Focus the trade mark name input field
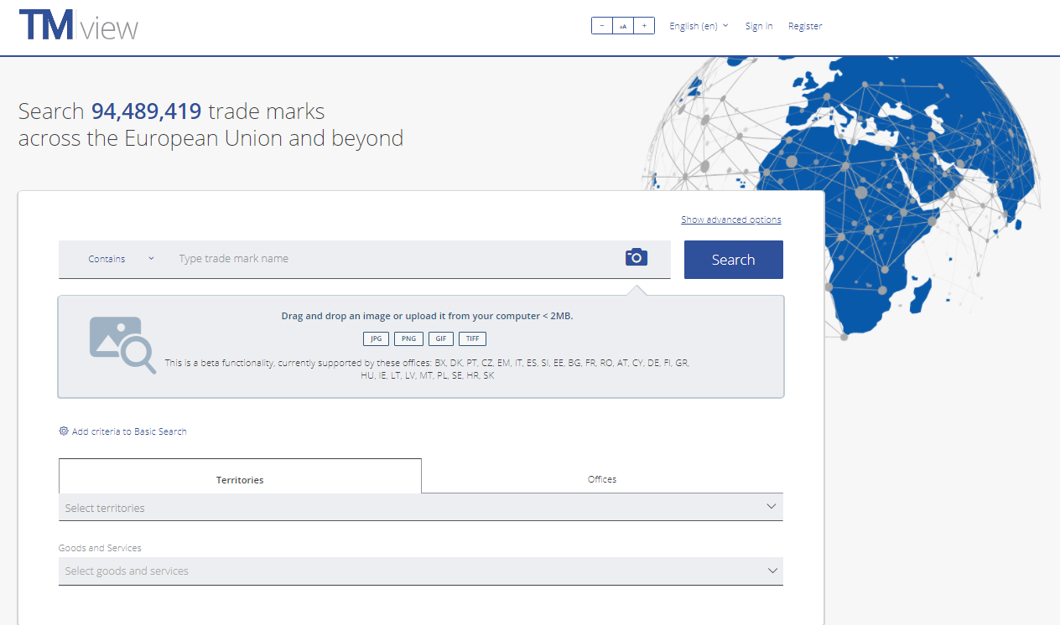Viewport: 1060px width, 625px height. (394, 259)
